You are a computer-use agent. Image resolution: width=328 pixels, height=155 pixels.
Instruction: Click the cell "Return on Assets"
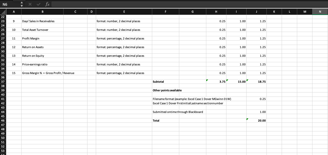(x=42, y=47)
